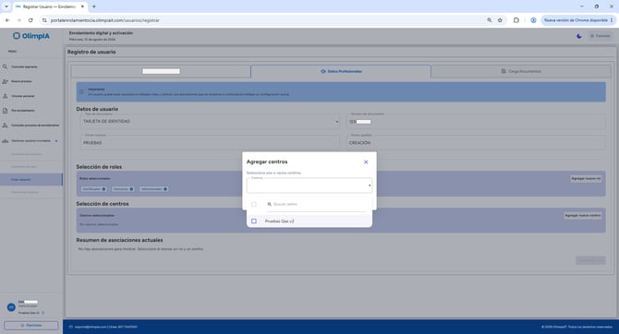
Task: Click the info icon in blue banner
Action: tap(81, 91)
